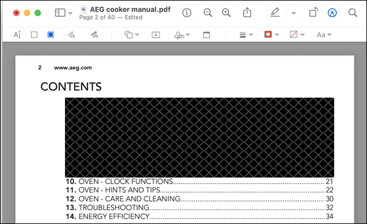Click page number 22 in contents
The image size is (367, 224).
329,190
